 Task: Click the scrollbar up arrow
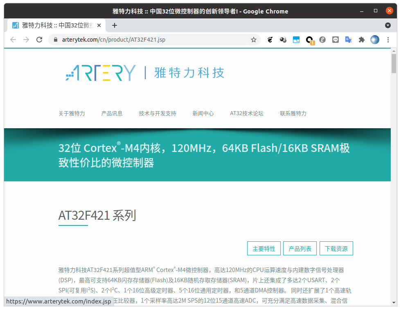click(394, 51)
